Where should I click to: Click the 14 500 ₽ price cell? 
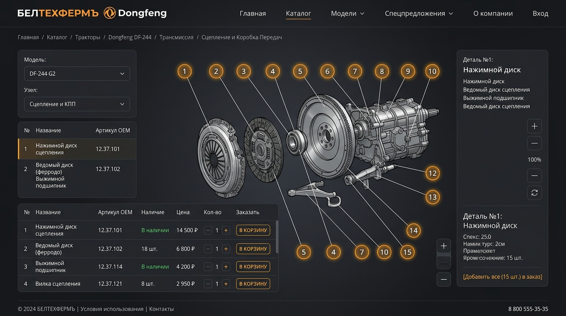click(187, 230)
